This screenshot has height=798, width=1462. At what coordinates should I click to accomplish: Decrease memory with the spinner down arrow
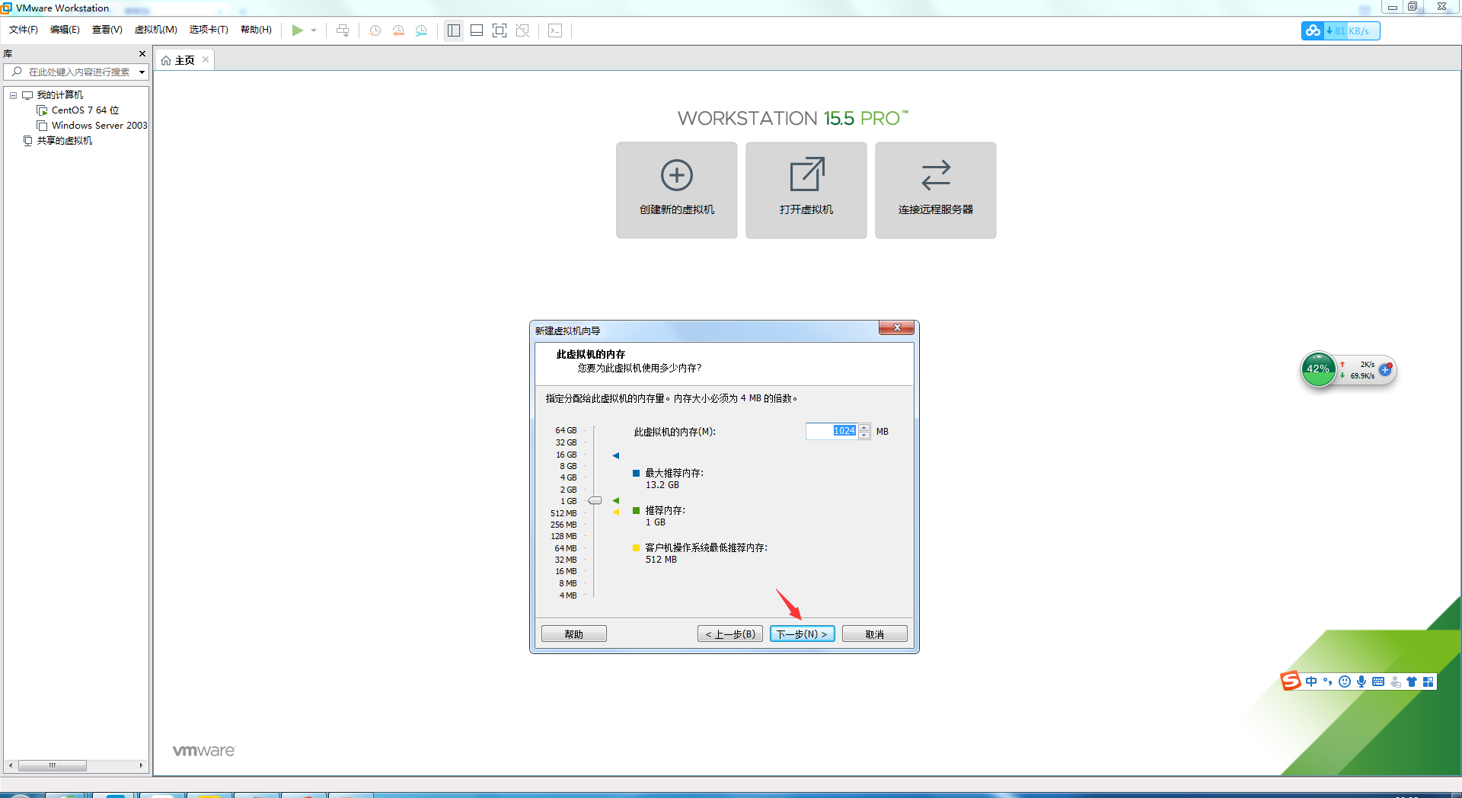864,436
